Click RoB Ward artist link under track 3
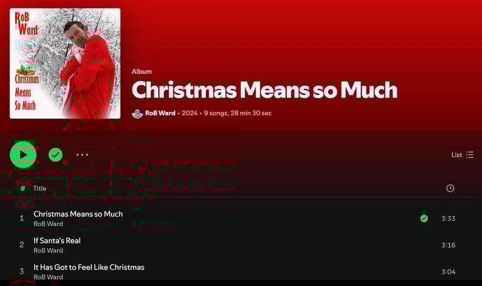Image resolution: width=482 pixels, height=286 pixels. coord(48,277)
